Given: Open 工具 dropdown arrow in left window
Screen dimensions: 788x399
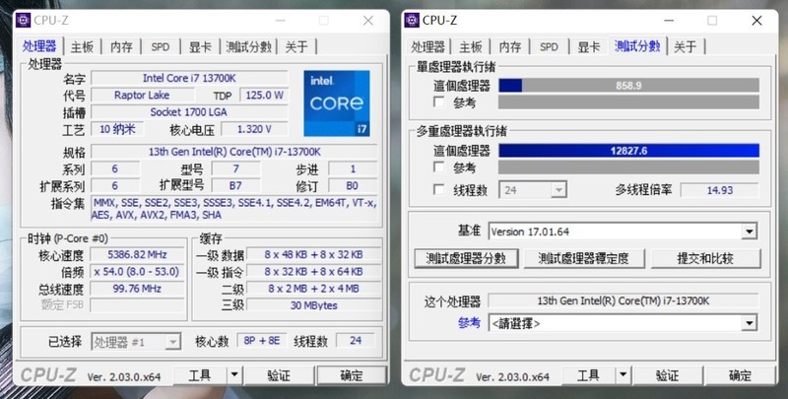Looking at the screenshot, I should (234, 375).
